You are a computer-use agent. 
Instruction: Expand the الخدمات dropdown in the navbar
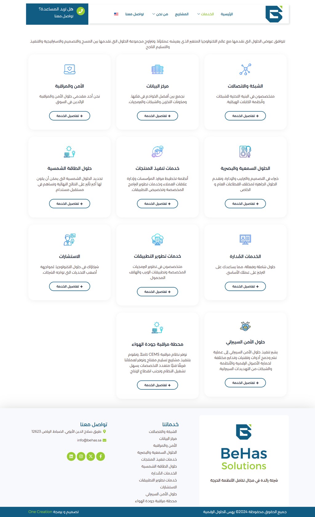click(205, 14)
